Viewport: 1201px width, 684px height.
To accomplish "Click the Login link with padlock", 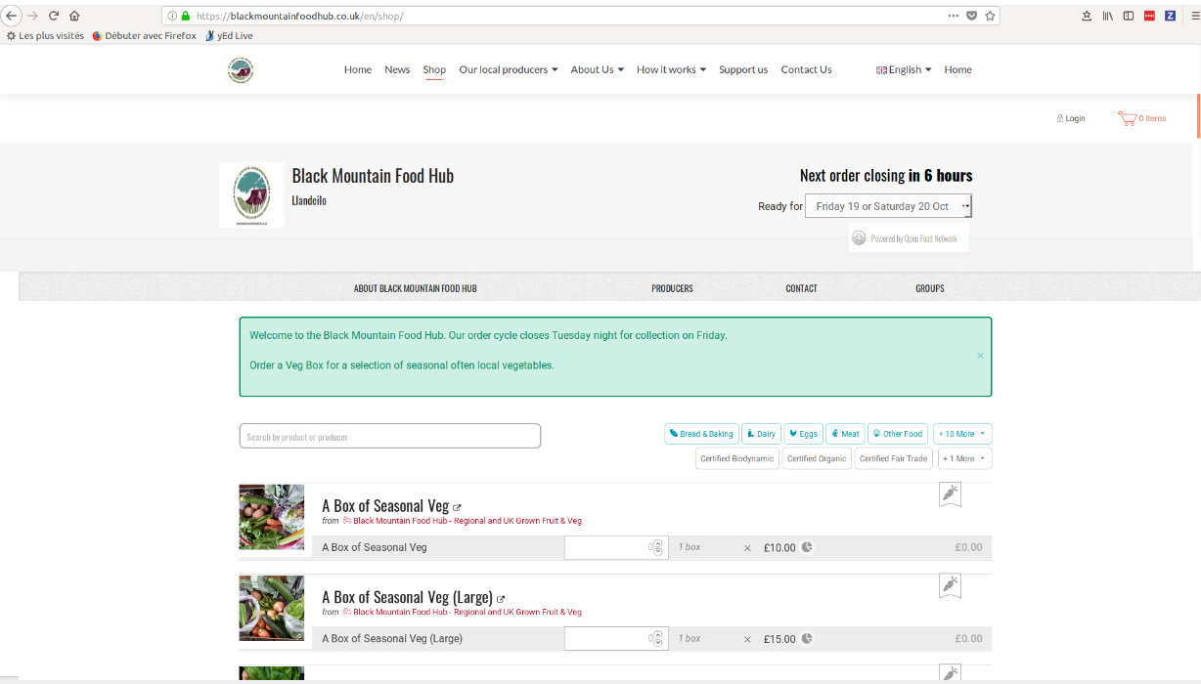I will (1070, 118).
